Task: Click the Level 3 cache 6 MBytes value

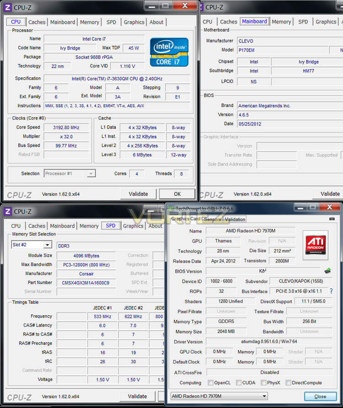Action: (x=142, y=155)
